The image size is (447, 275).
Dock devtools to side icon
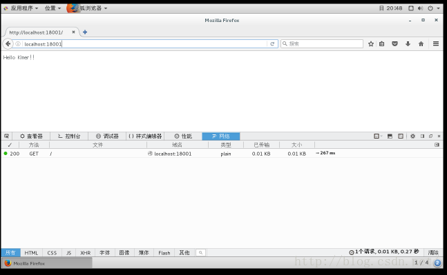tap(423, 136)
